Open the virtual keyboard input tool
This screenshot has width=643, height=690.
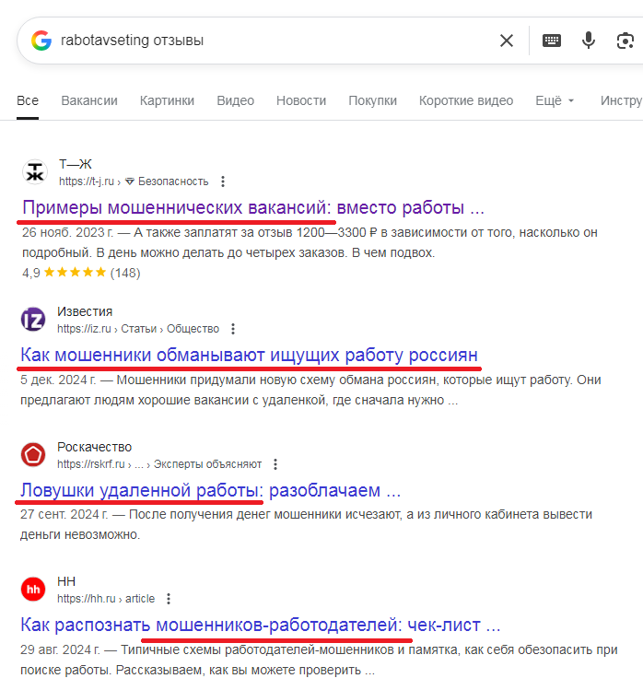point(552,41)
